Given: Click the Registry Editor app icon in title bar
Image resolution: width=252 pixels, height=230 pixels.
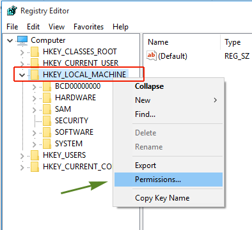Looking at the screenshot, I should 12,11.
